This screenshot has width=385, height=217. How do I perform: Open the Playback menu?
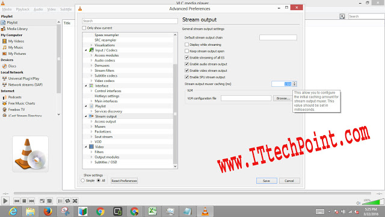[x=23, y=10]
